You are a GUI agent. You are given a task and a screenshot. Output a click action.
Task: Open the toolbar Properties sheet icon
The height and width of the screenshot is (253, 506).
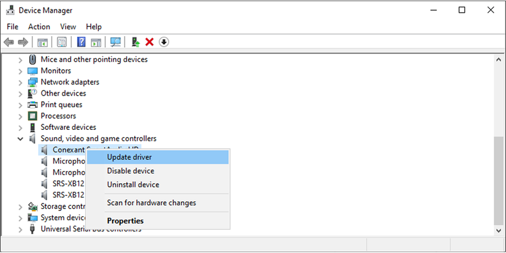[61, 42]
